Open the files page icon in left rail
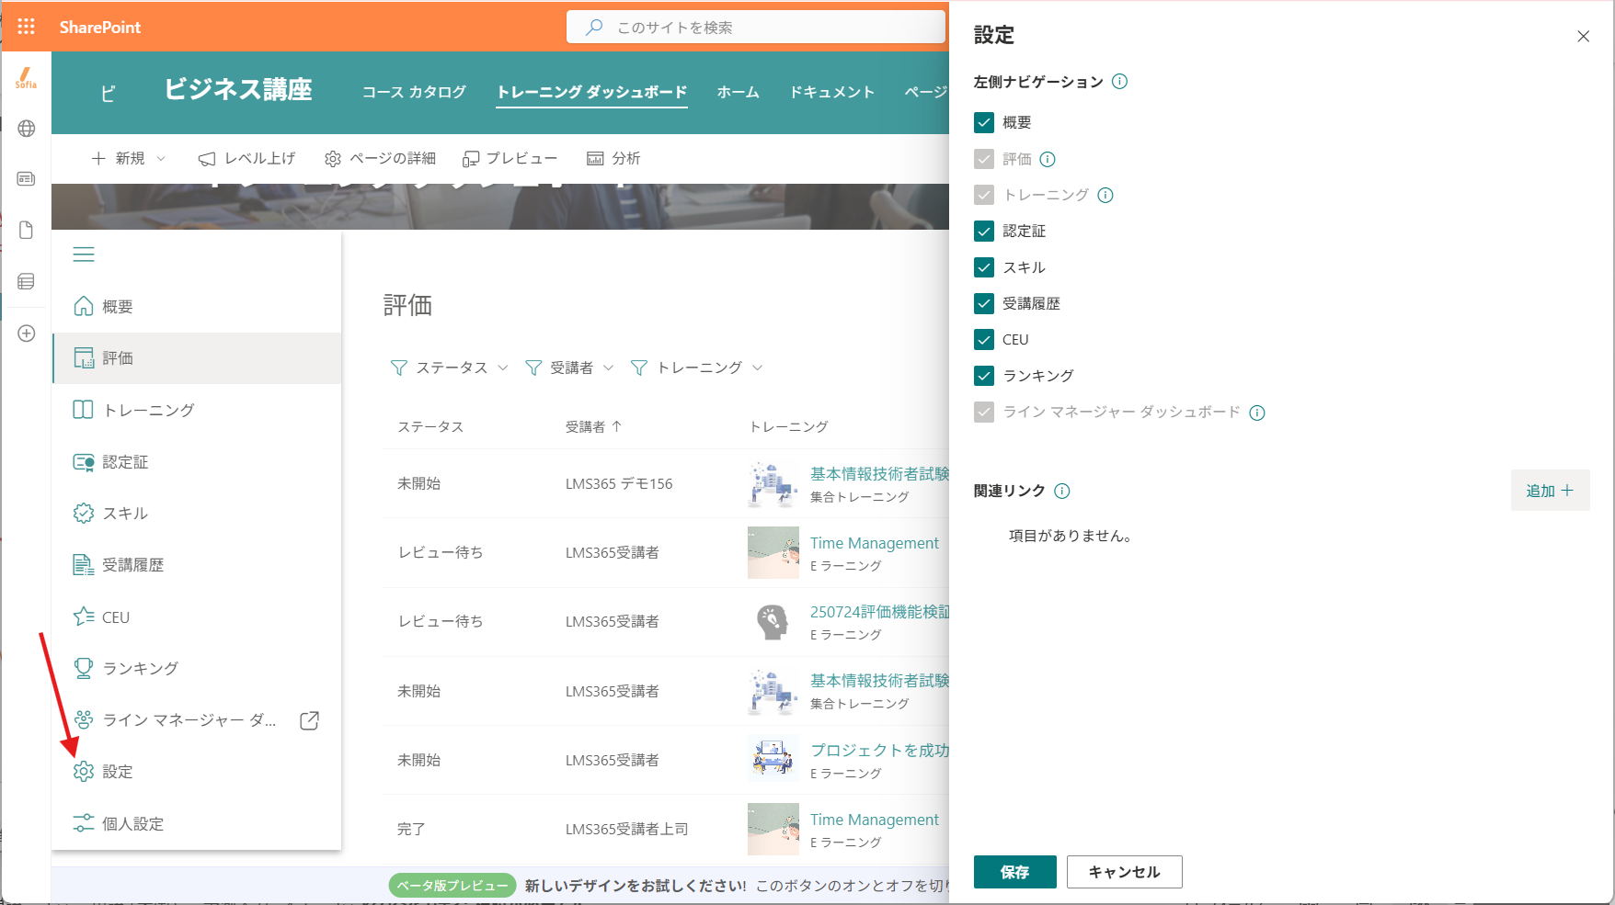This screenshot has height=905, width=1615. 27,230
